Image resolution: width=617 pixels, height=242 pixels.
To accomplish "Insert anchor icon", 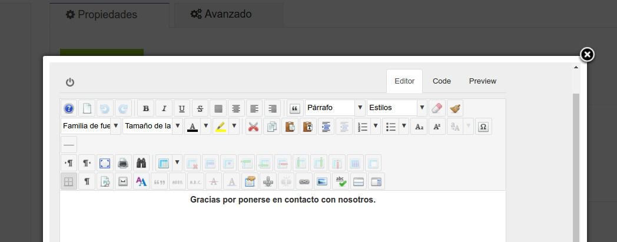I will tap(268, 181).
